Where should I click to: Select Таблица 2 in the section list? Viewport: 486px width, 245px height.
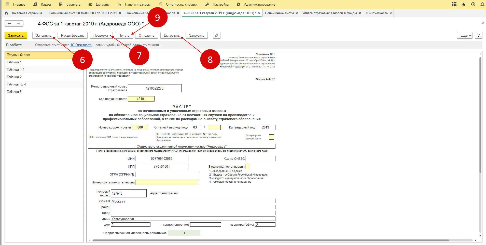click(14, 77)
